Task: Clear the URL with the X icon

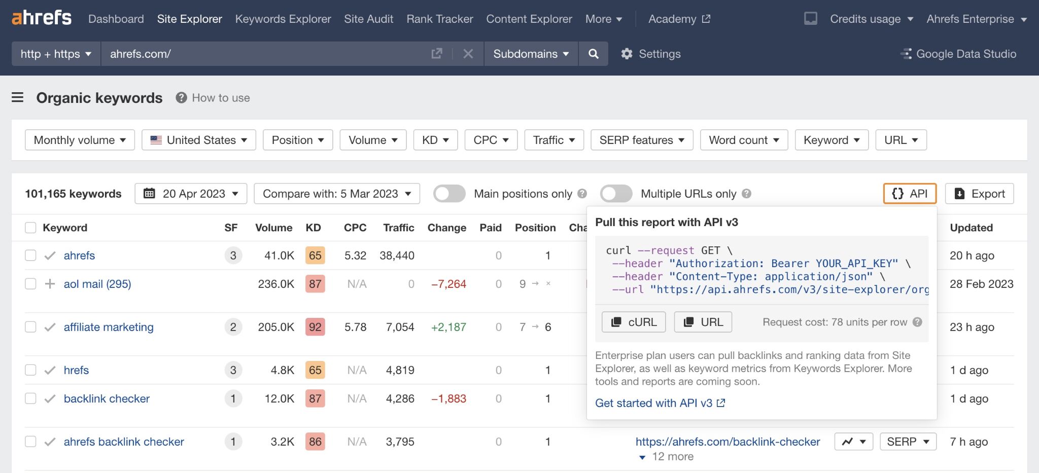Action: (x=468, y=54)
